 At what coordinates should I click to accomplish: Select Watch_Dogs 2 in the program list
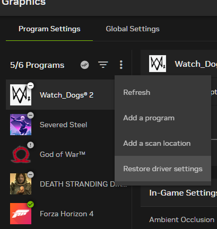[60, 95]
